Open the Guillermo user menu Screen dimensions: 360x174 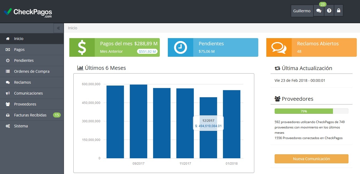[x=302, y=11]
